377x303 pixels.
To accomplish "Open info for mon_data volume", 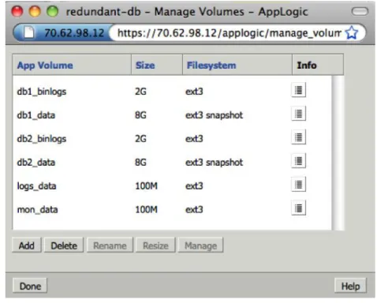I will coord(298,208).
